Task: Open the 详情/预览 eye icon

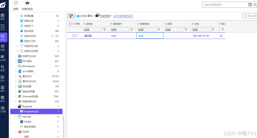Action: [27, 3]
